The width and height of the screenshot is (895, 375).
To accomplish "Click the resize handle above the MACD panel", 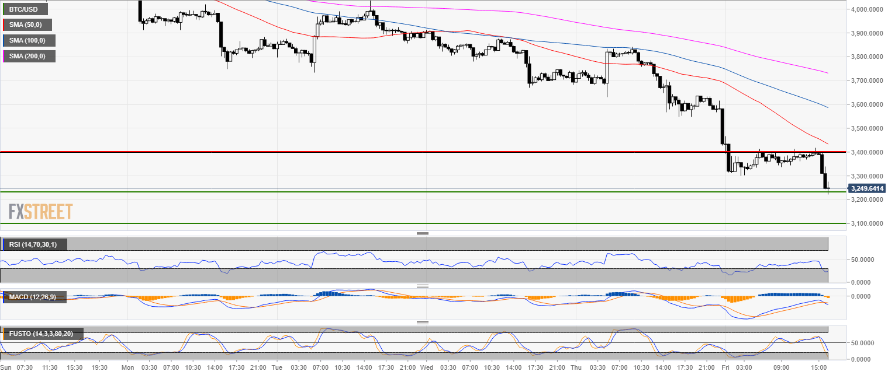I will click(x=423, y=286).
